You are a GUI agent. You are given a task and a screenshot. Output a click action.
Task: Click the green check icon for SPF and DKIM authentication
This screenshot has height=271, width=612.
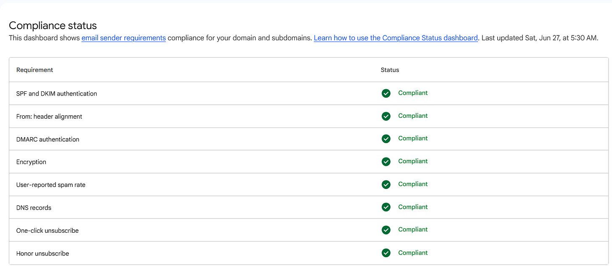point(386,93)
